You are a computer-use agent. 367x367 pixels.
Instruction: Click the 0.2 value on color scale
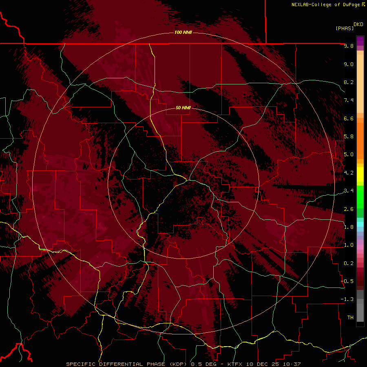349,263
